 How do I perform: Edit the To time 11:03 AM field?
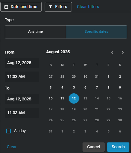coord(22,113)
